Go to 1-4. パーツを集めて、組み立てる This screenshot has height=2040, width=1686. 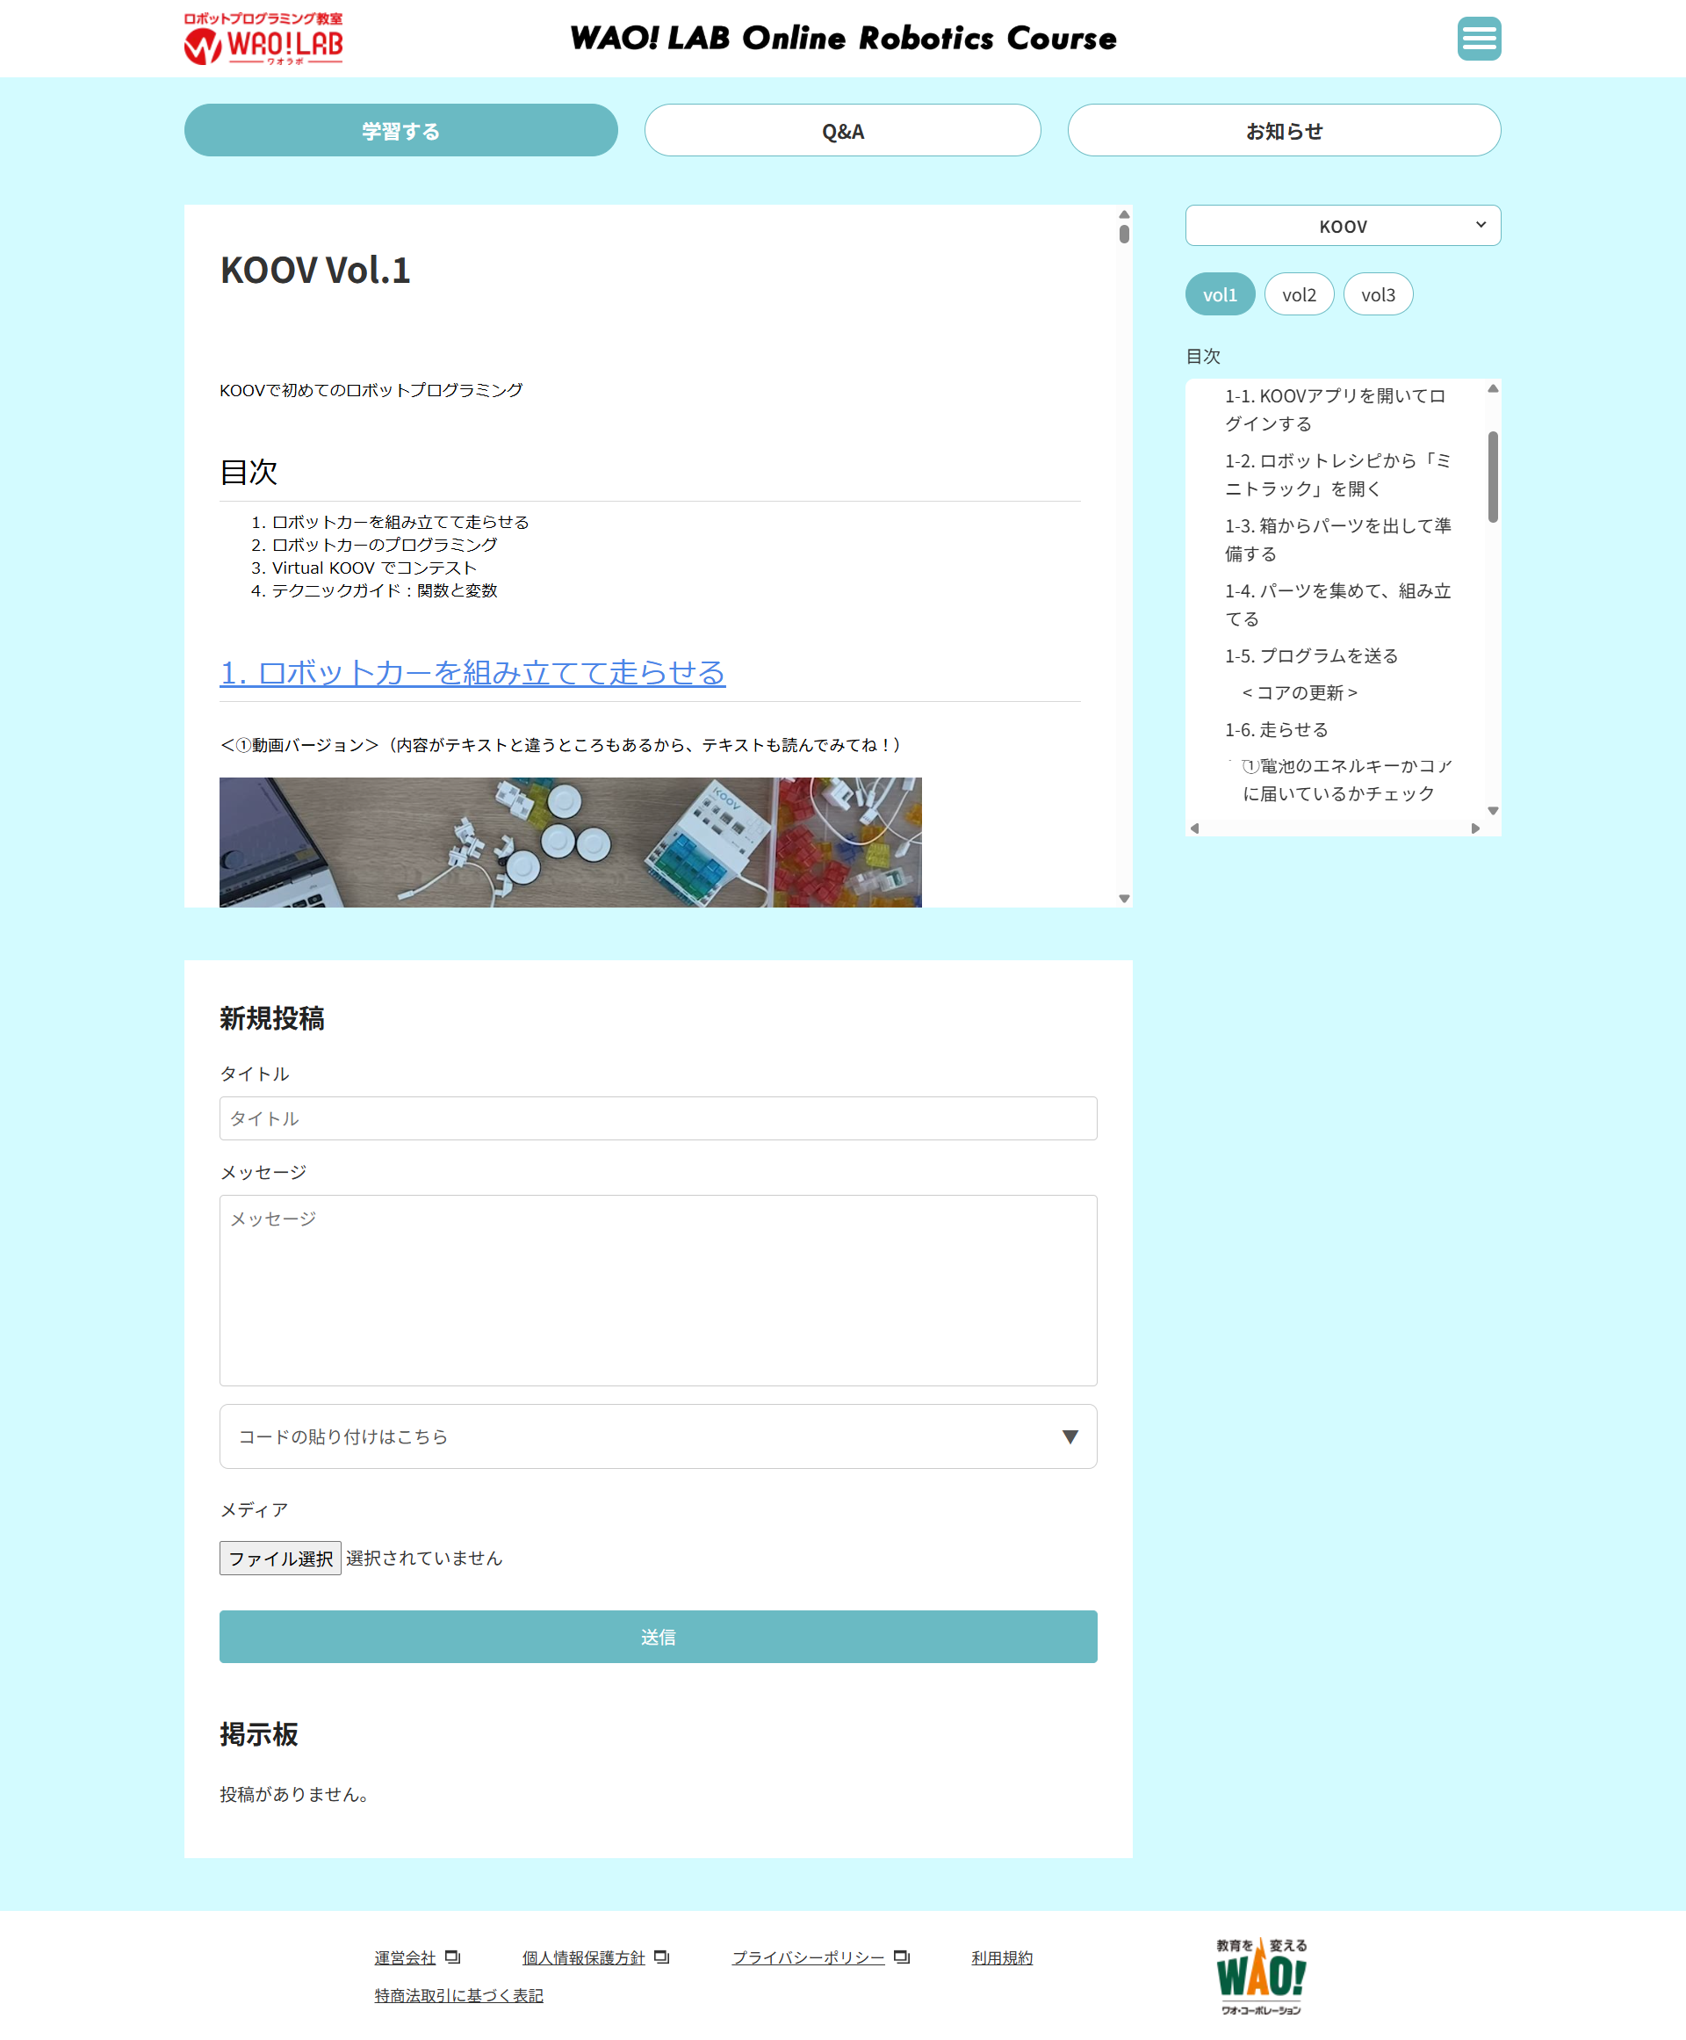click(x=1337, y=604)
